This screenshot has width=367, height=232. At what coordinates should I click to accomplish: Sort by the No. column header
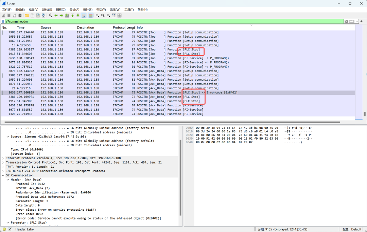(8, 27)
